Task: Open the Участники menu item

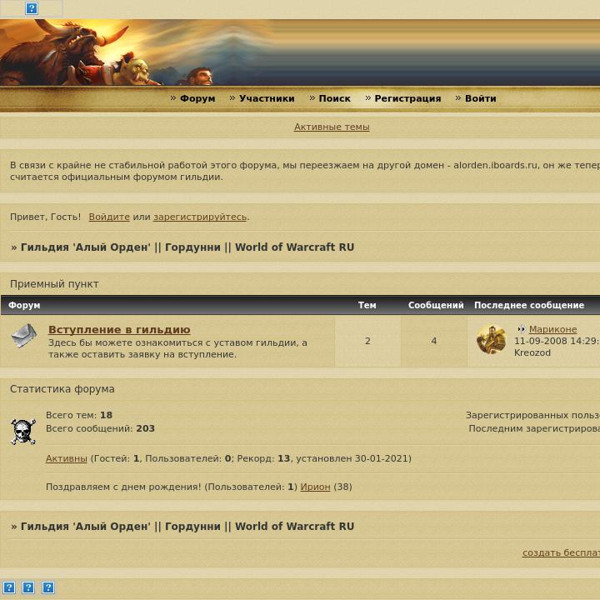Action: coord(267,98)
